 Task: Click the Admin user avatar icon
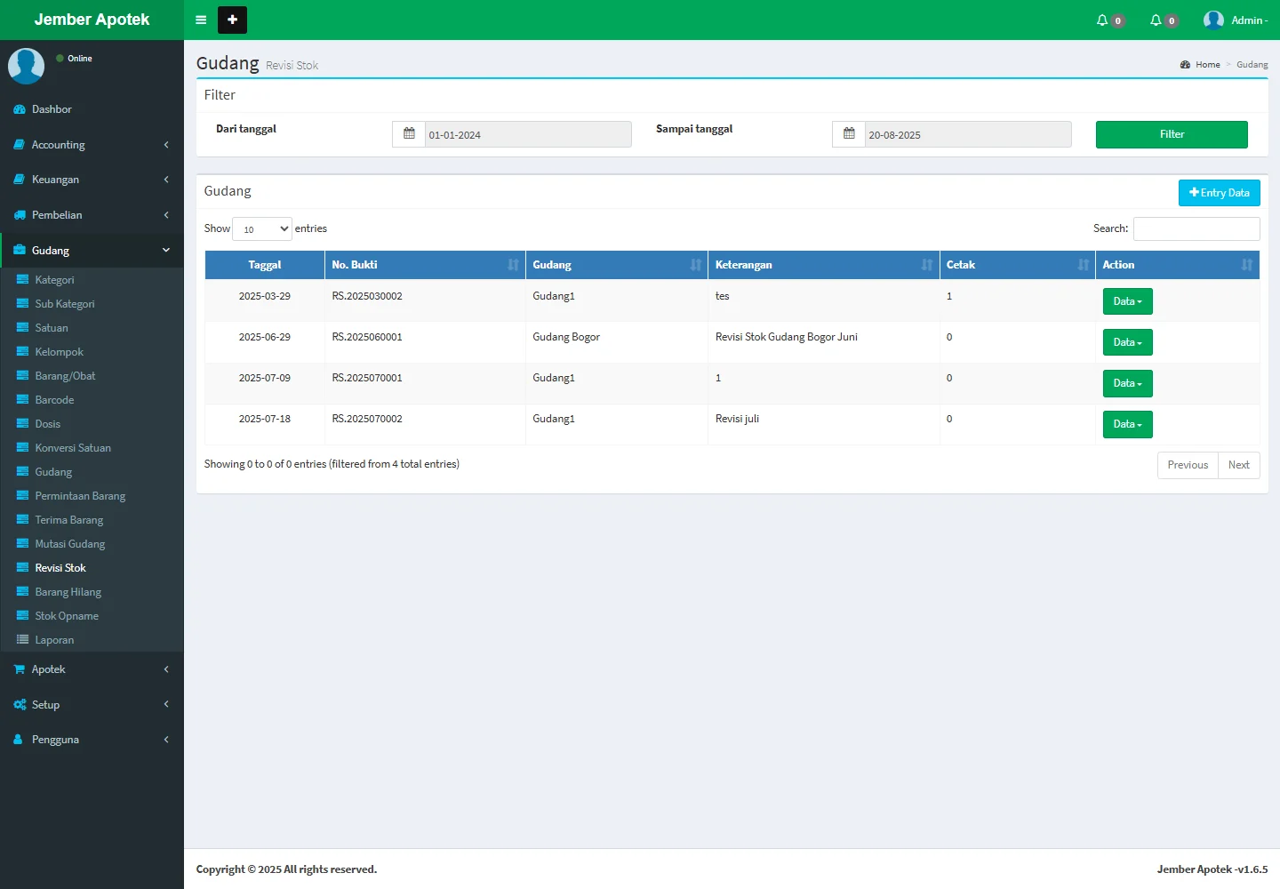tap(1213, 20)
